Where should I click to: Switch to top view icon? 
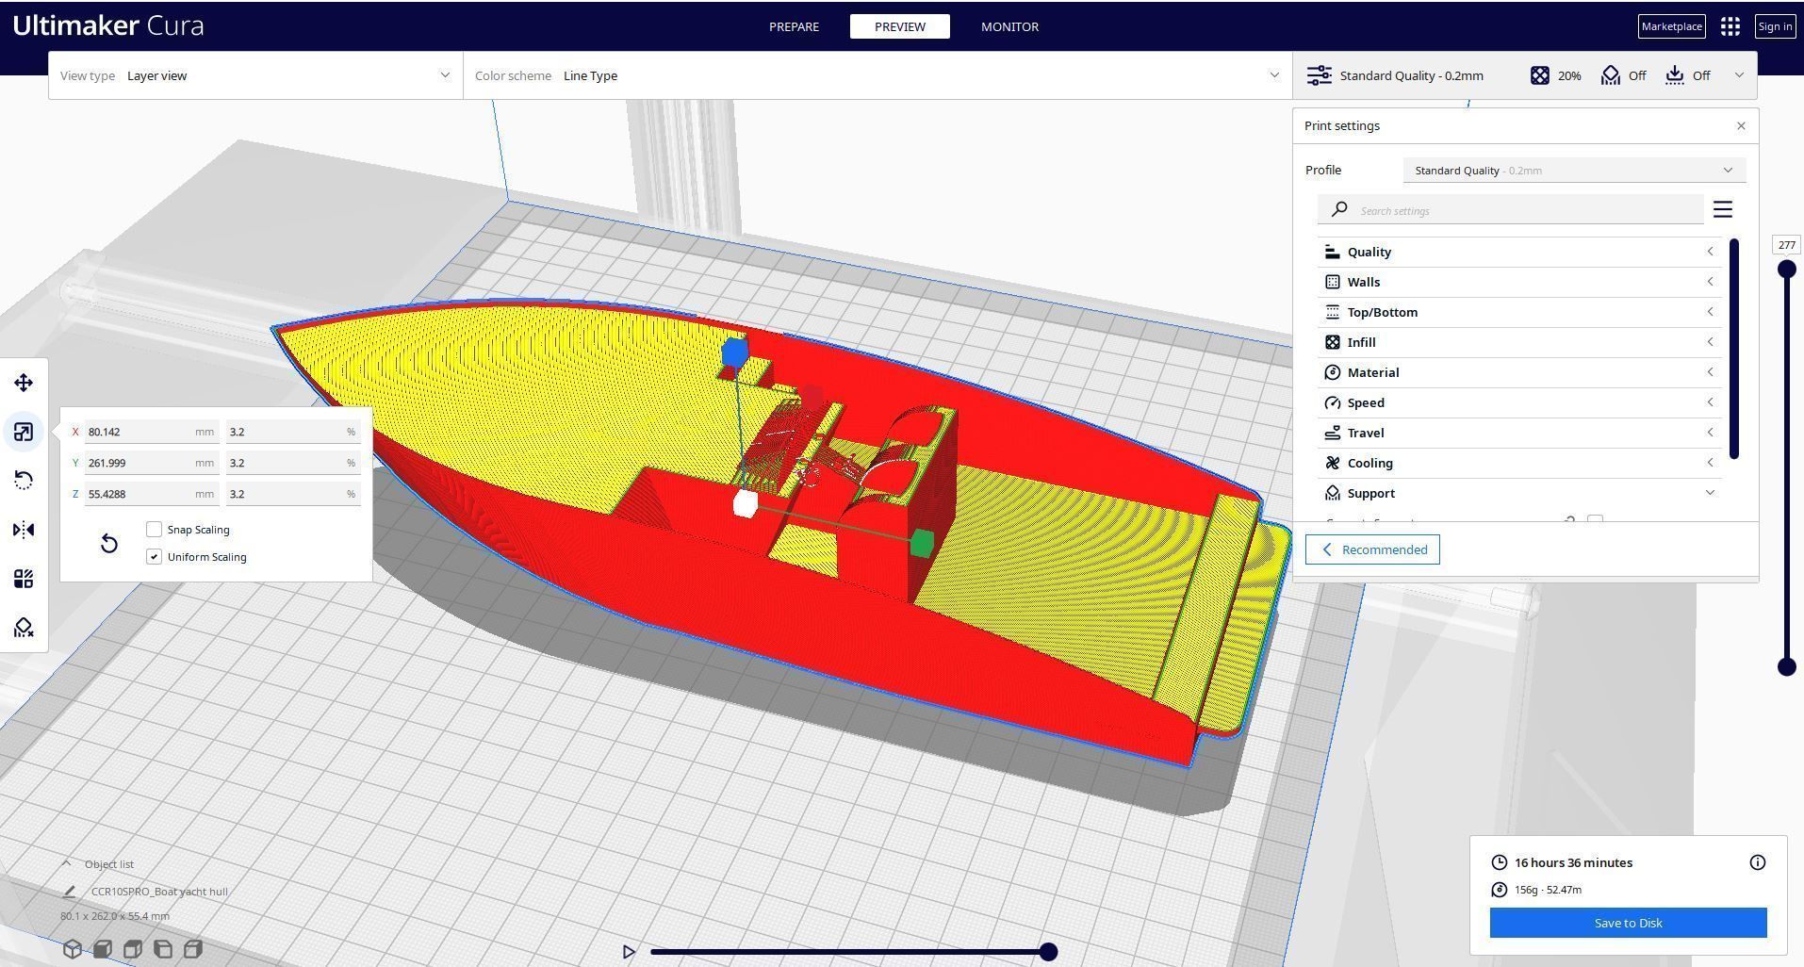133,949
